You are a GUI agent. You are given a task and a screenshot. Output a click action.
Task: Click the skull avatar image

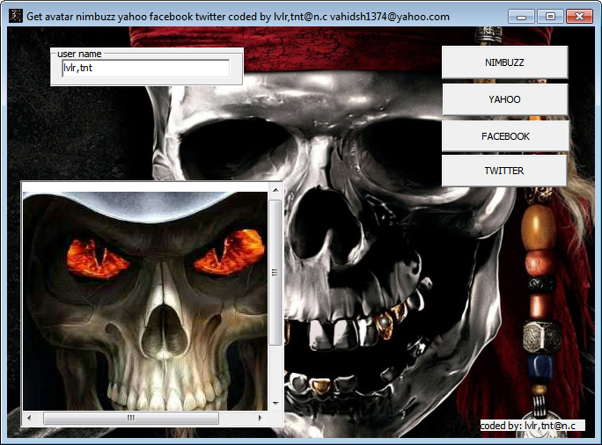145,301
